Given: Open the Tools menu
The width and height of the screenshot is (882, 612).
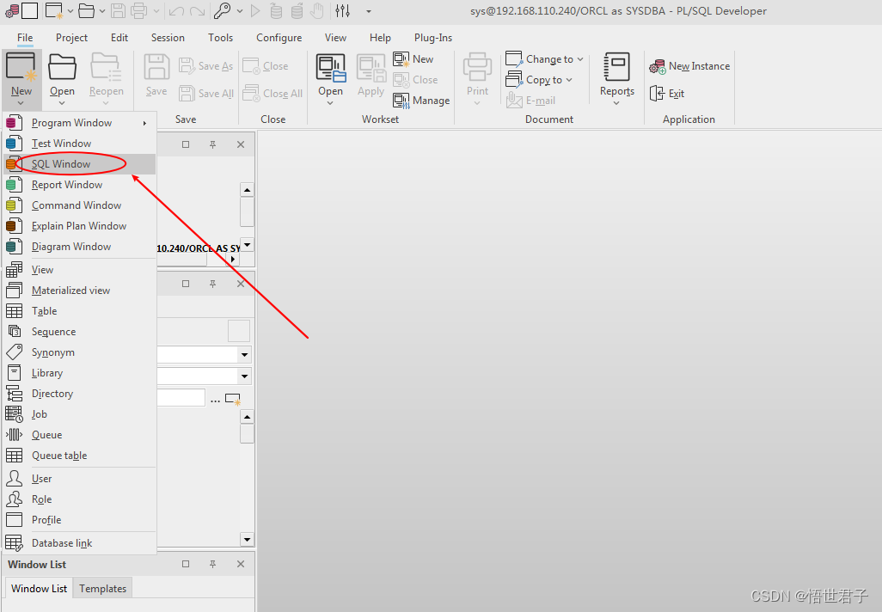Looking at the screenshot, I should [220, 38].
